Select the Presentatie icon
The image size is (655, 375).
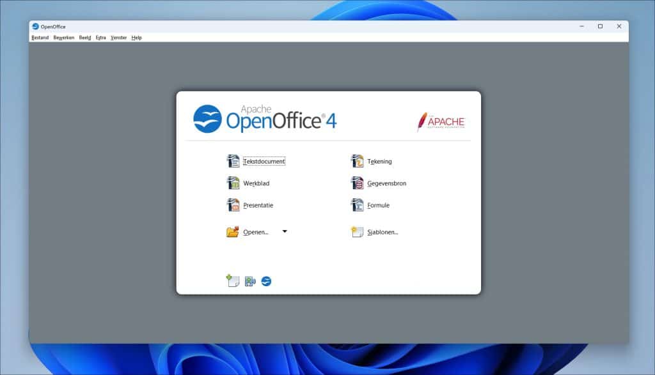coord(233,205)
